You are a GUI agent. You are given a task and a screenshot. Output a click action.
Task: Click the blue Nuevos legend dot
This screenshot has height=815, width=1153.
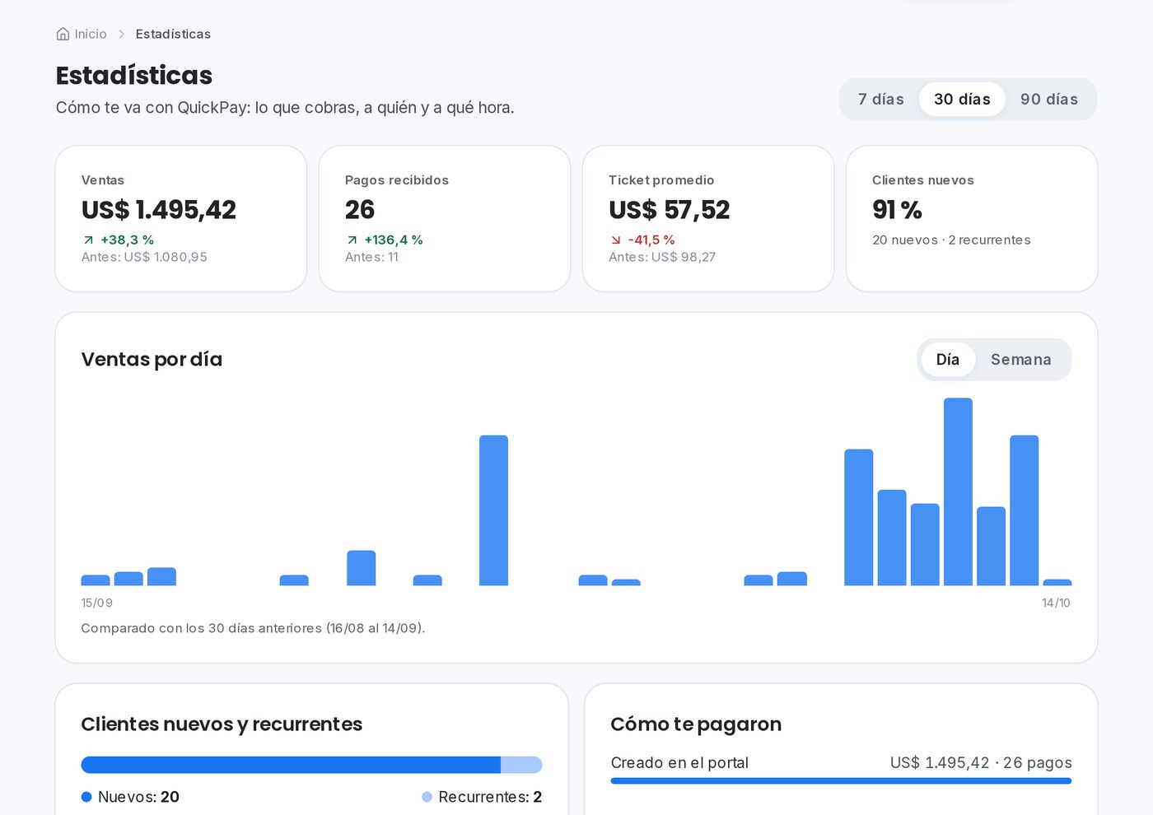pos(86,797)
